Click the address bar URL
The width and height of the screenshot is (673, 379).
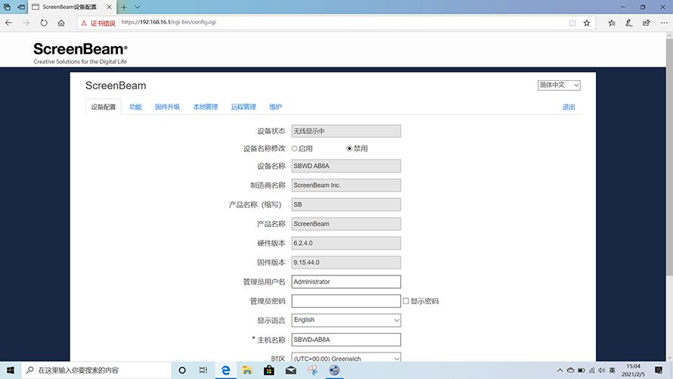pos(169,22)
